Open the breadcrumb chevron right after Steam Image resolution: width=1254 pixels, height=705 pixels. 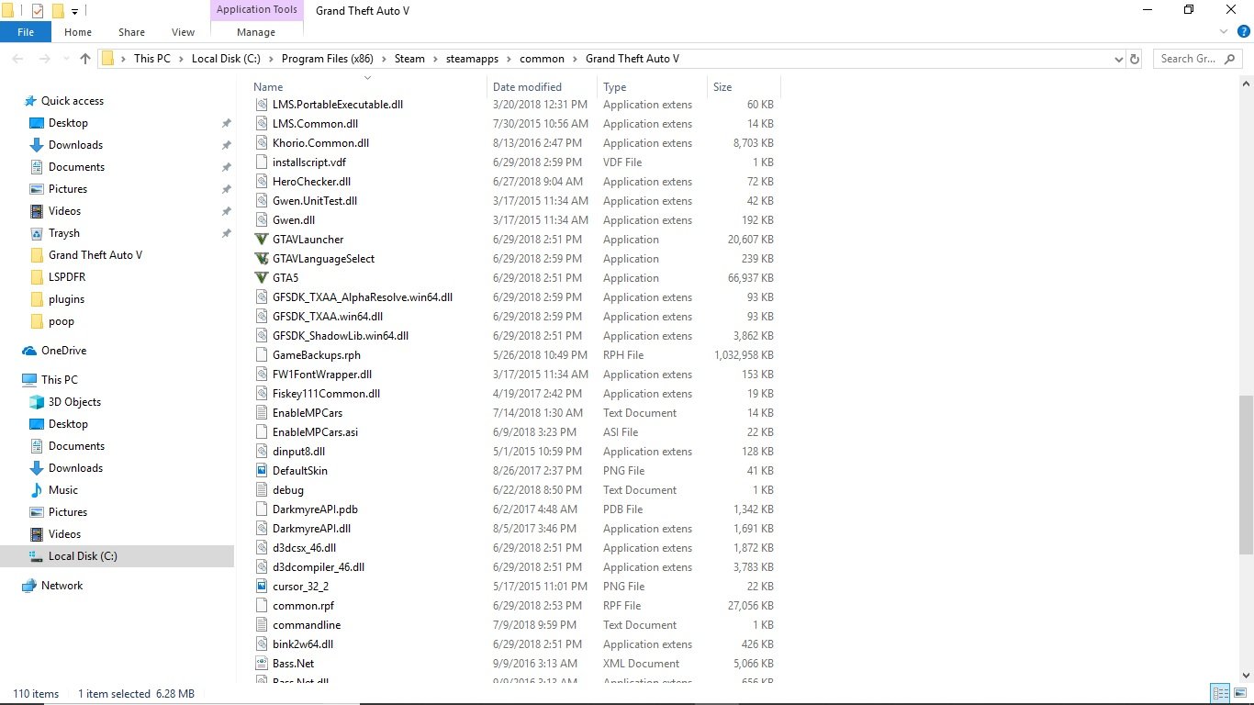click(435, 59)
